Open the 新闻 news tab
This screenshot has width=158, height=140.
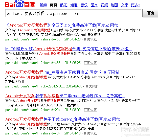coord(43,5)
